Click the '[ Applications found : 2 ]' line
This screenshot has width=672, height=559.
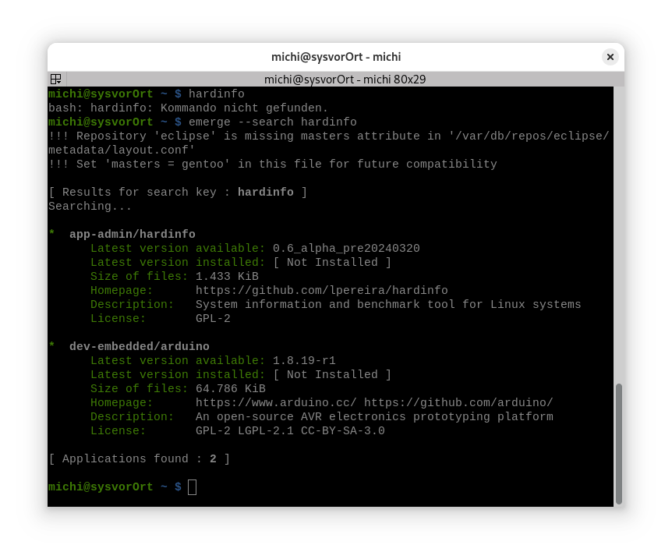[140, 459]
